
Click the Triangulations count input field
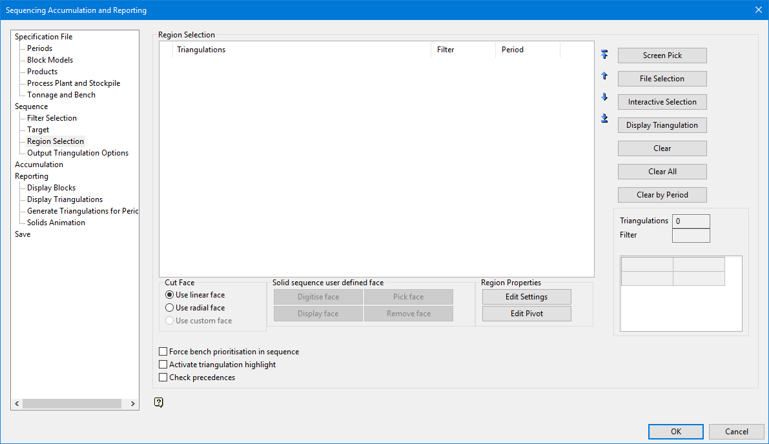pos(690,221)
